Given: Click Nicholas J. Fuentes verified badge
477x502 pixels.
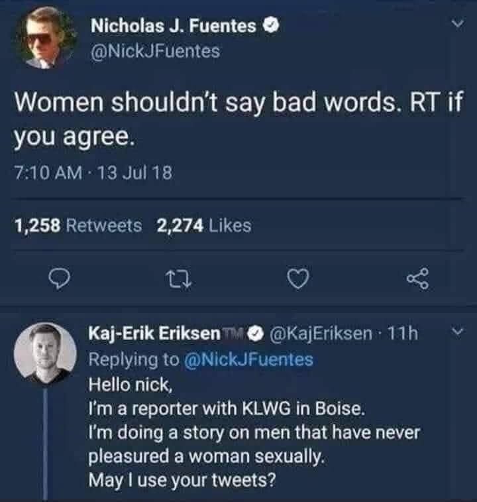Looking at the screenshot, I should (270, 27).
